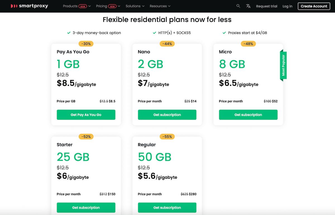Open the site search icon
The height and width of the screenshot is (215, 335).
[238, 6]
